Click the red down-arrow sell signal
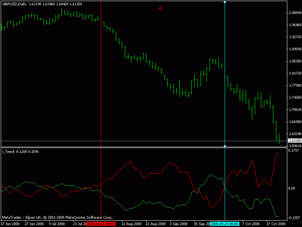 (x=160, y=8)
